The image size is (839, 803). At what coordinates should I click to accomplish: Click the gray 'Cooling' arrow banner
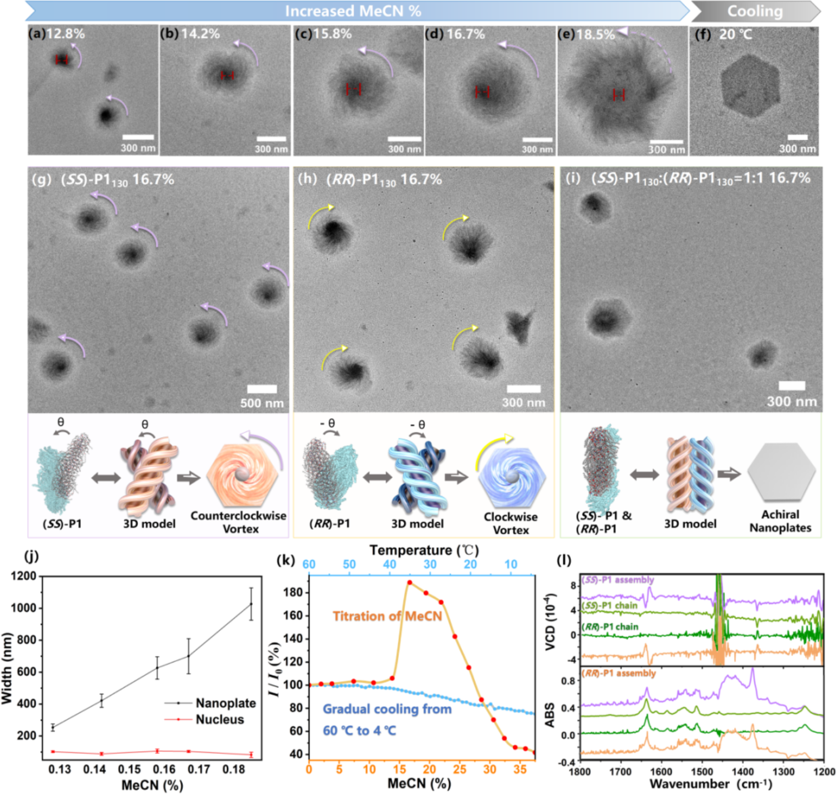[x=755, y=11]
